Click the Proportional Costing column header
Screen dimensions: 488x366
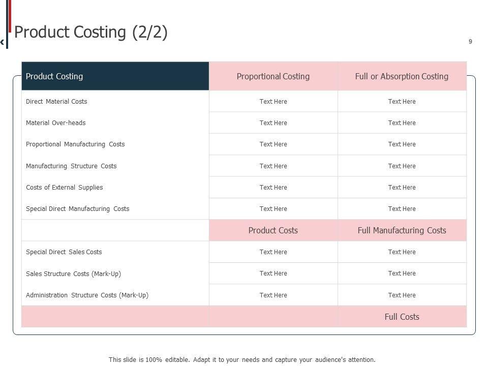tap(273, 76)
